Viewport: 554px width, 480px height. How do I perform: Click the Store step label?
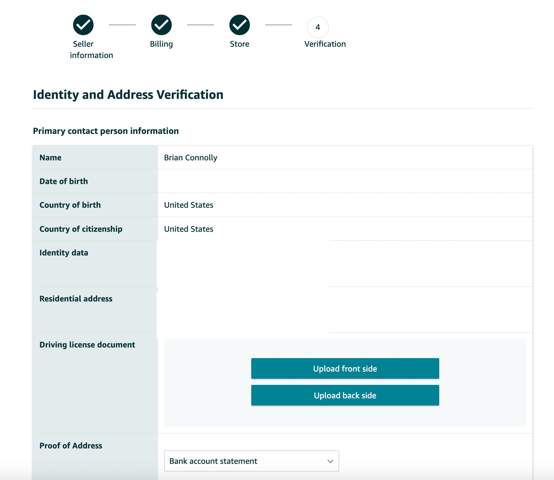click(x=240, y=44)
